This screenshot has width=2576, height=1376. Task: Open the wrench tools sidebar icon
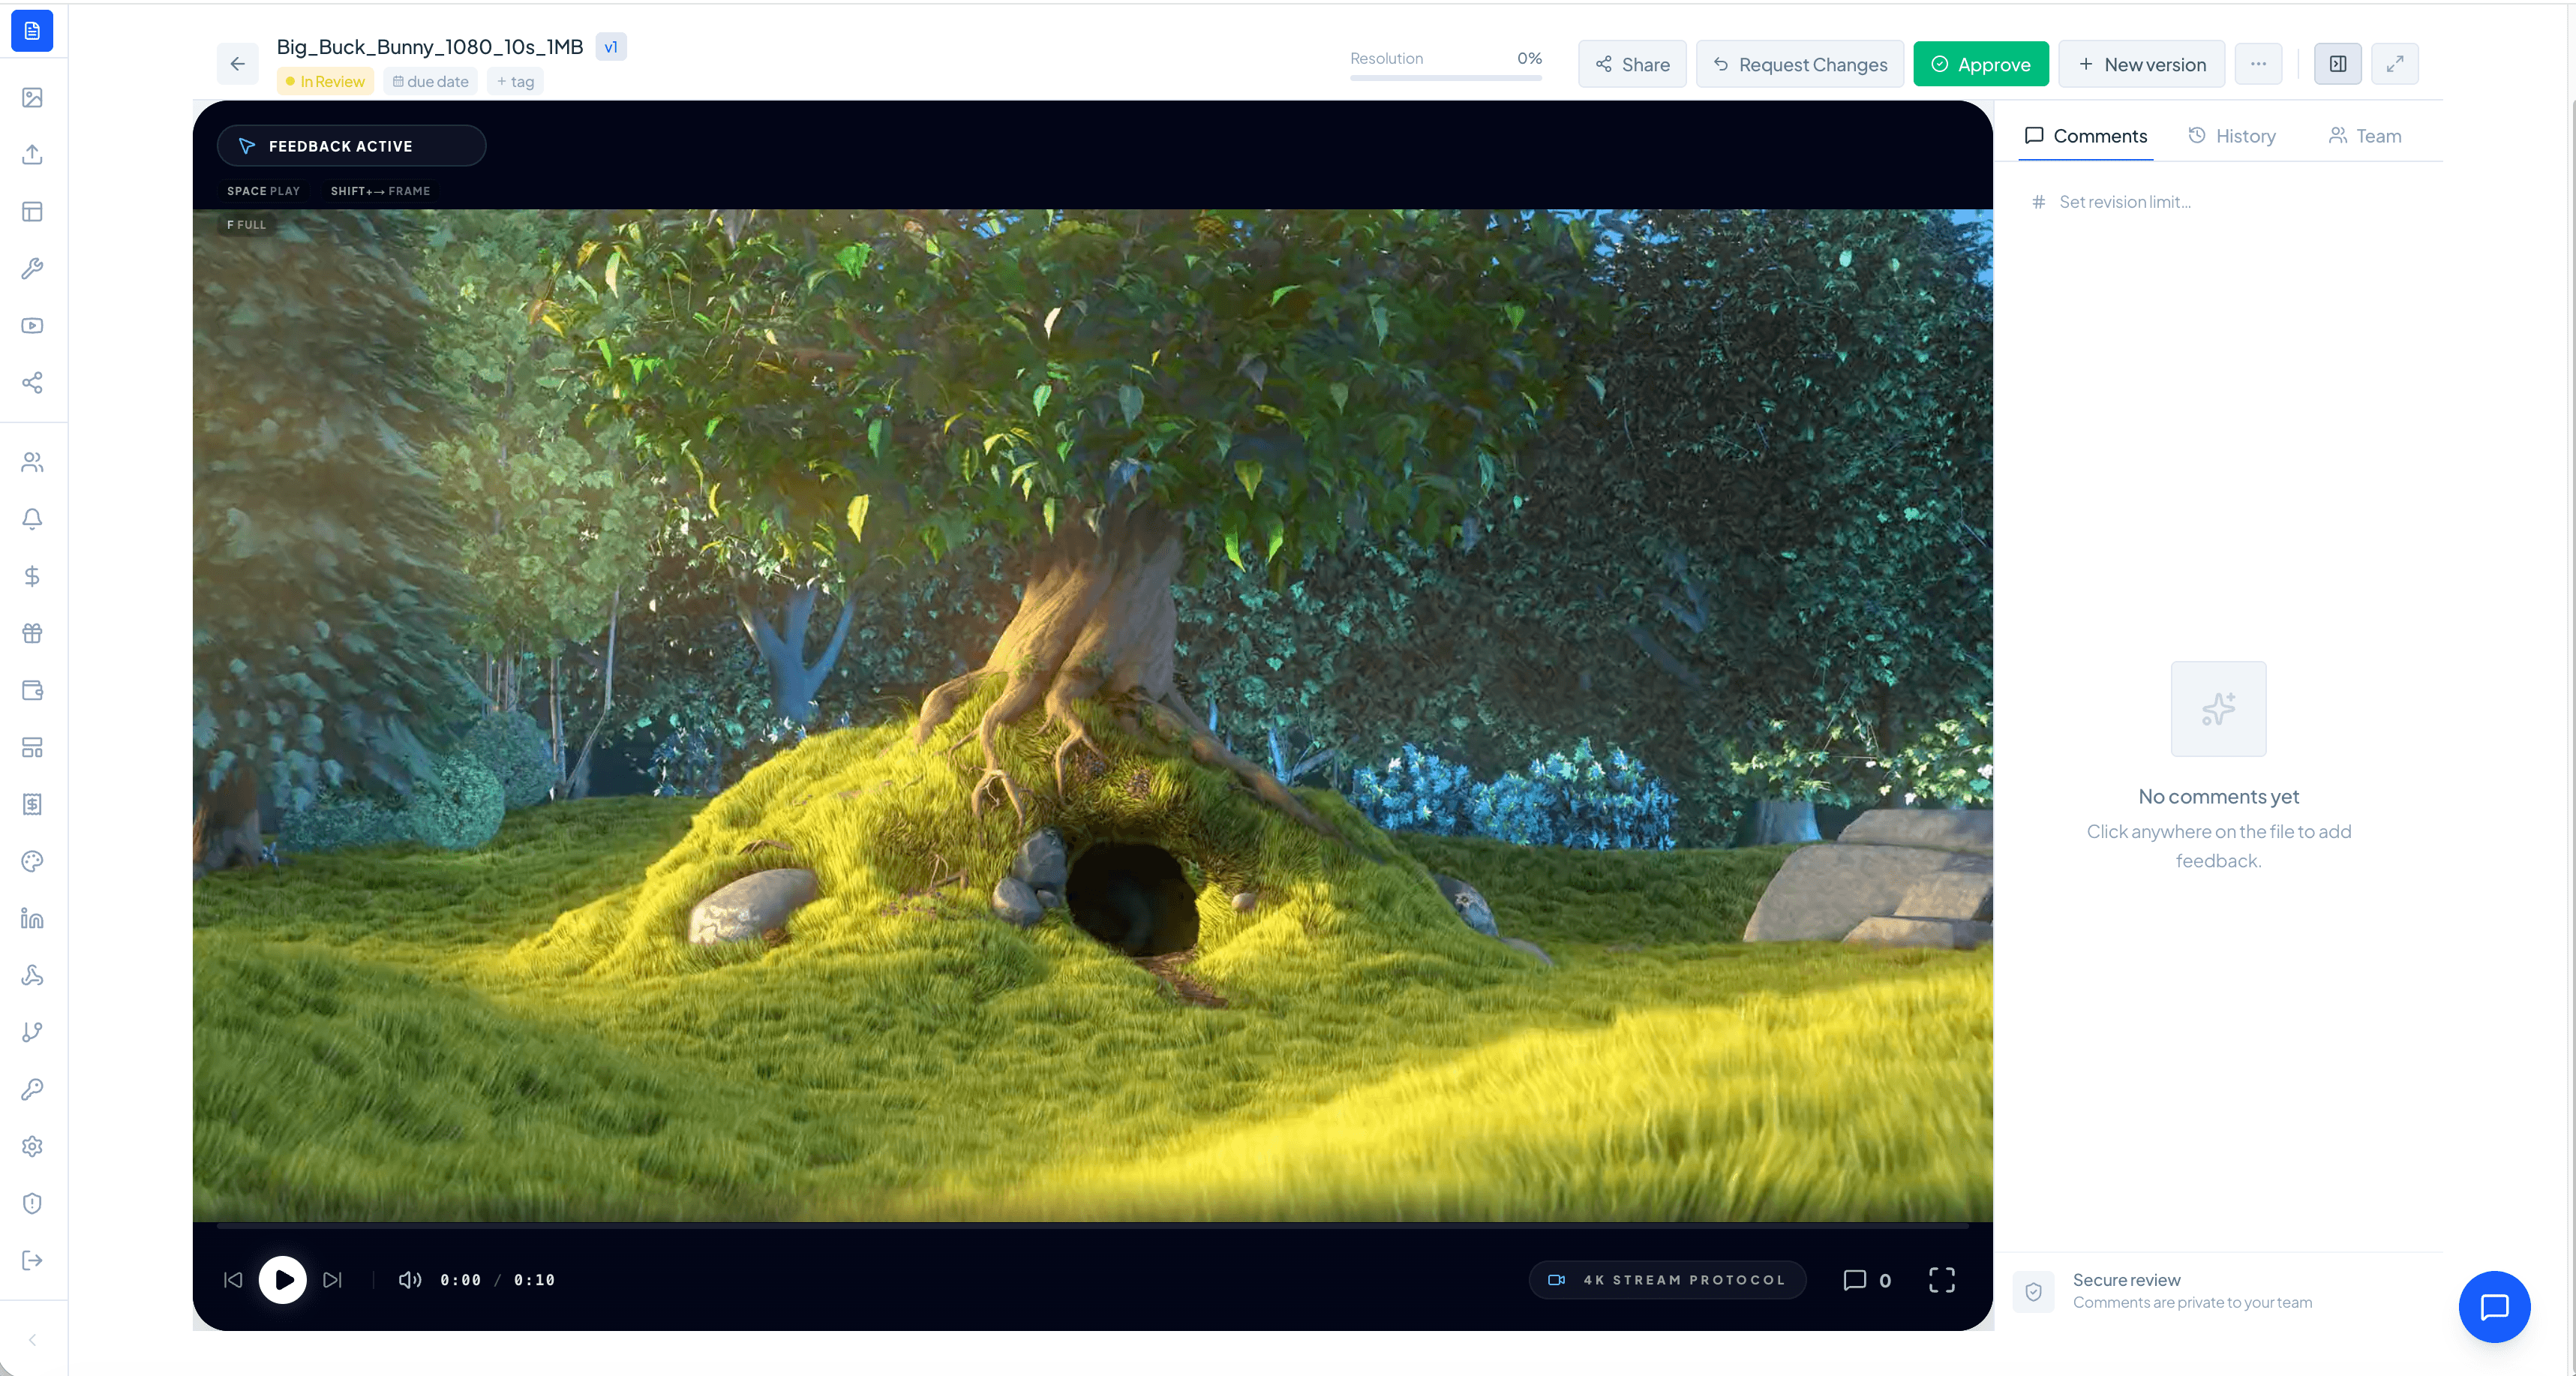tap(32, 269)
